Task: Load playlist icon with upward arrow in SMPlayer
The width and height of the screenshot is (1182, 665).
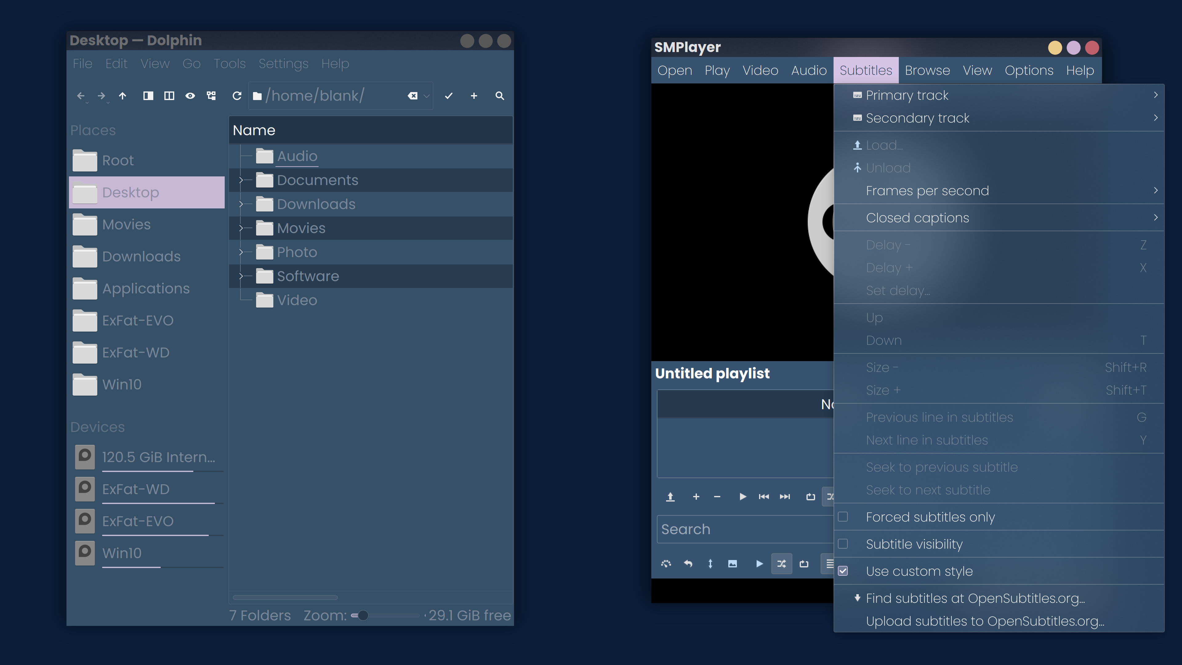Action: tap(670, 497)
